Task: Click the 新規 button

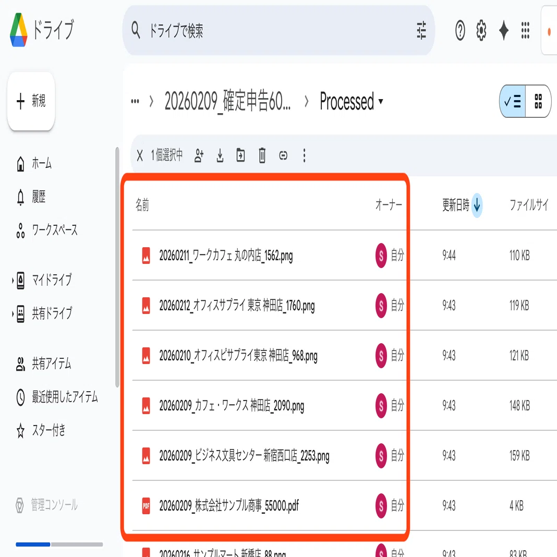Action: [x=31, y=101]
